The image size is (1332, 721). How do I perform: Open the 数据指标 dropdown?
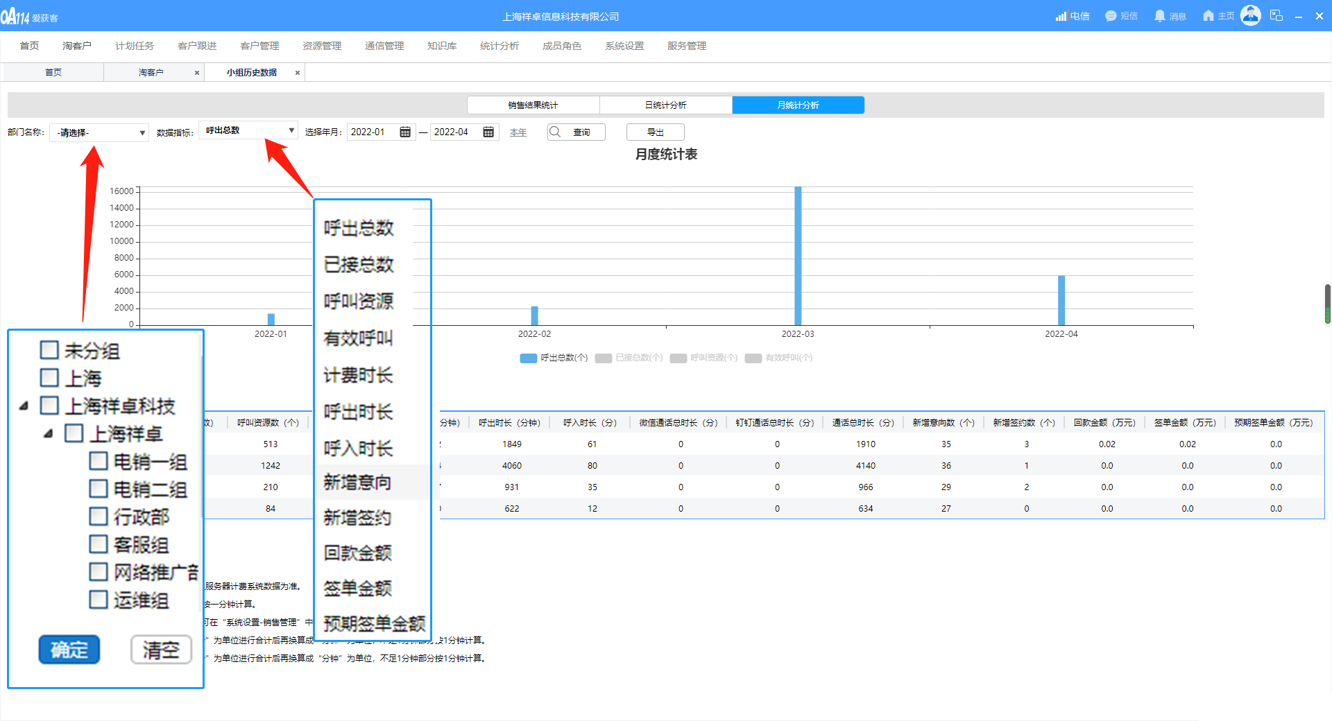(248, 130)
